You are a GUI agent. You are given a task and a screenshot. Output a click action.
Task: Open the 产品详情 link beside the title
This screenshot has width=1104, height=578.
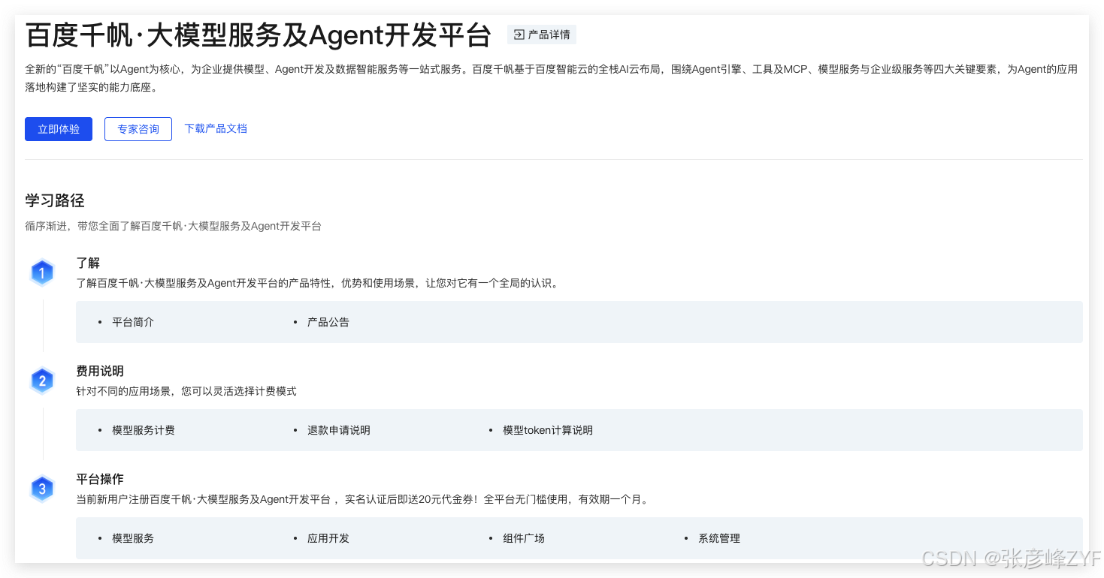(542, 35)
